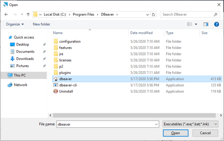Open the Executables file type dropdown
Screen dimensions: 224x141
click(190, 124)
